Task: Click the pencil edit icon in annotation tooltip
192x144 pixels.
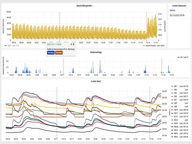Action: (71, 44)
